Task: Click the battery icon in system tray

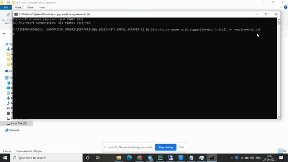Action: click(247, 158)
